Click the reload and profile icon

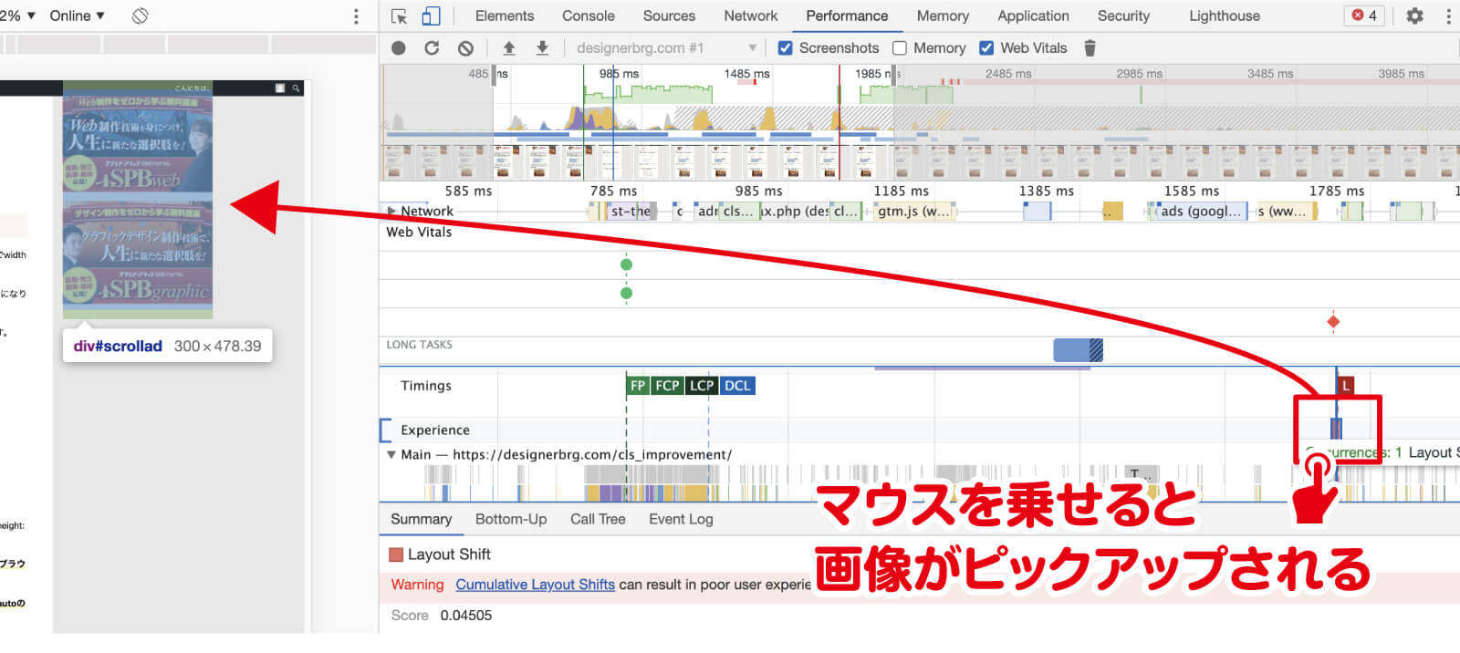coord(432,48)
